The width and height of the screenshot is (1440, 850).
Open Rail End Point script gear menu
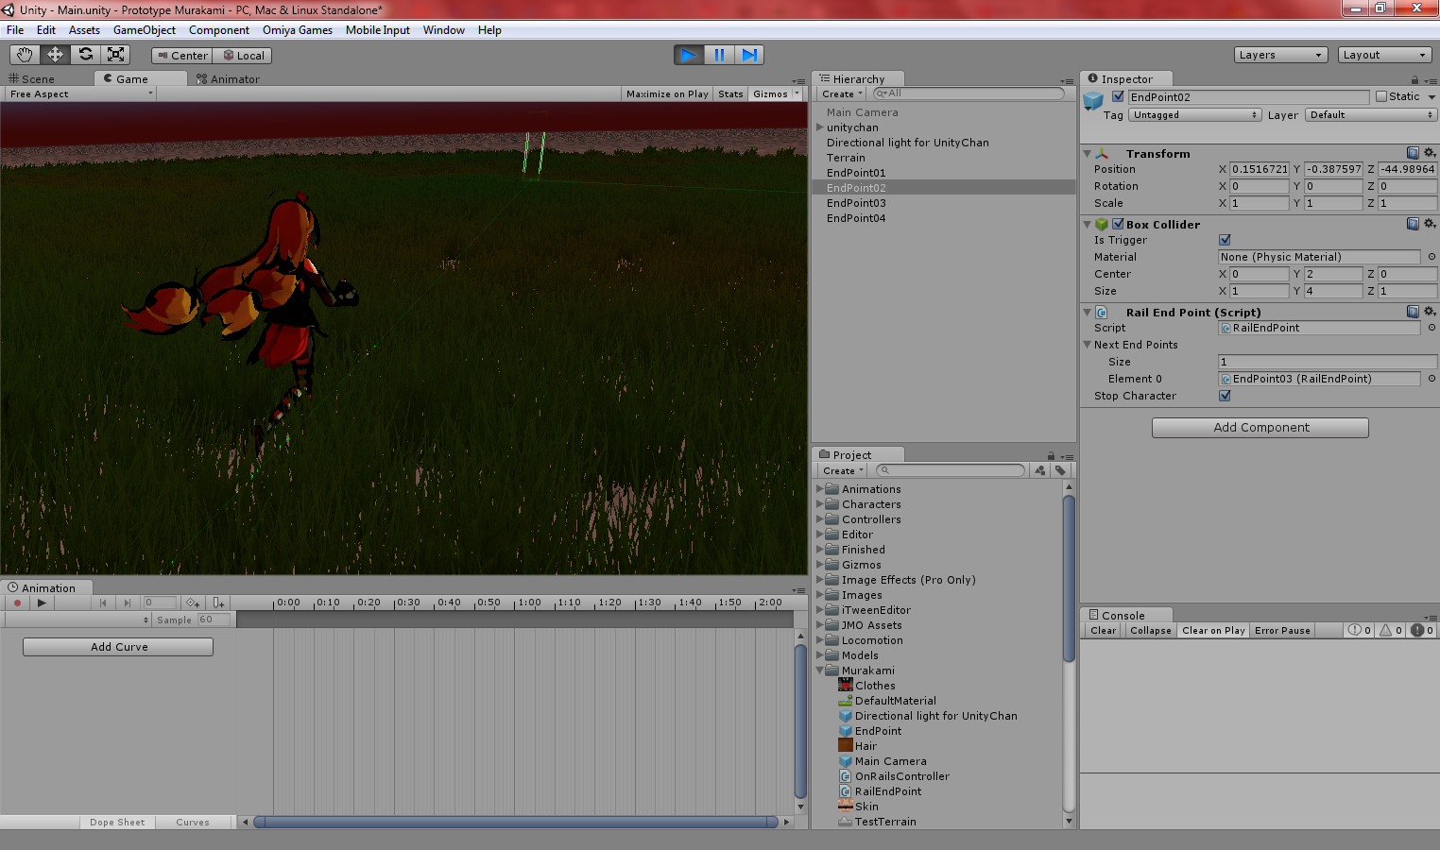tap(1430, 312)
